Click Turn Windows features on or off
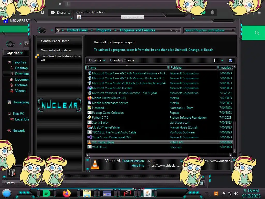The height and width of the screenshot is (199, 265). coord(61,58)
